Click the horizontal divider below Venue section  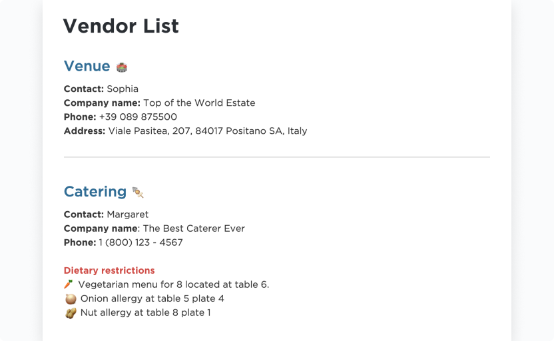pyautogui.click(x=277, y=157)
